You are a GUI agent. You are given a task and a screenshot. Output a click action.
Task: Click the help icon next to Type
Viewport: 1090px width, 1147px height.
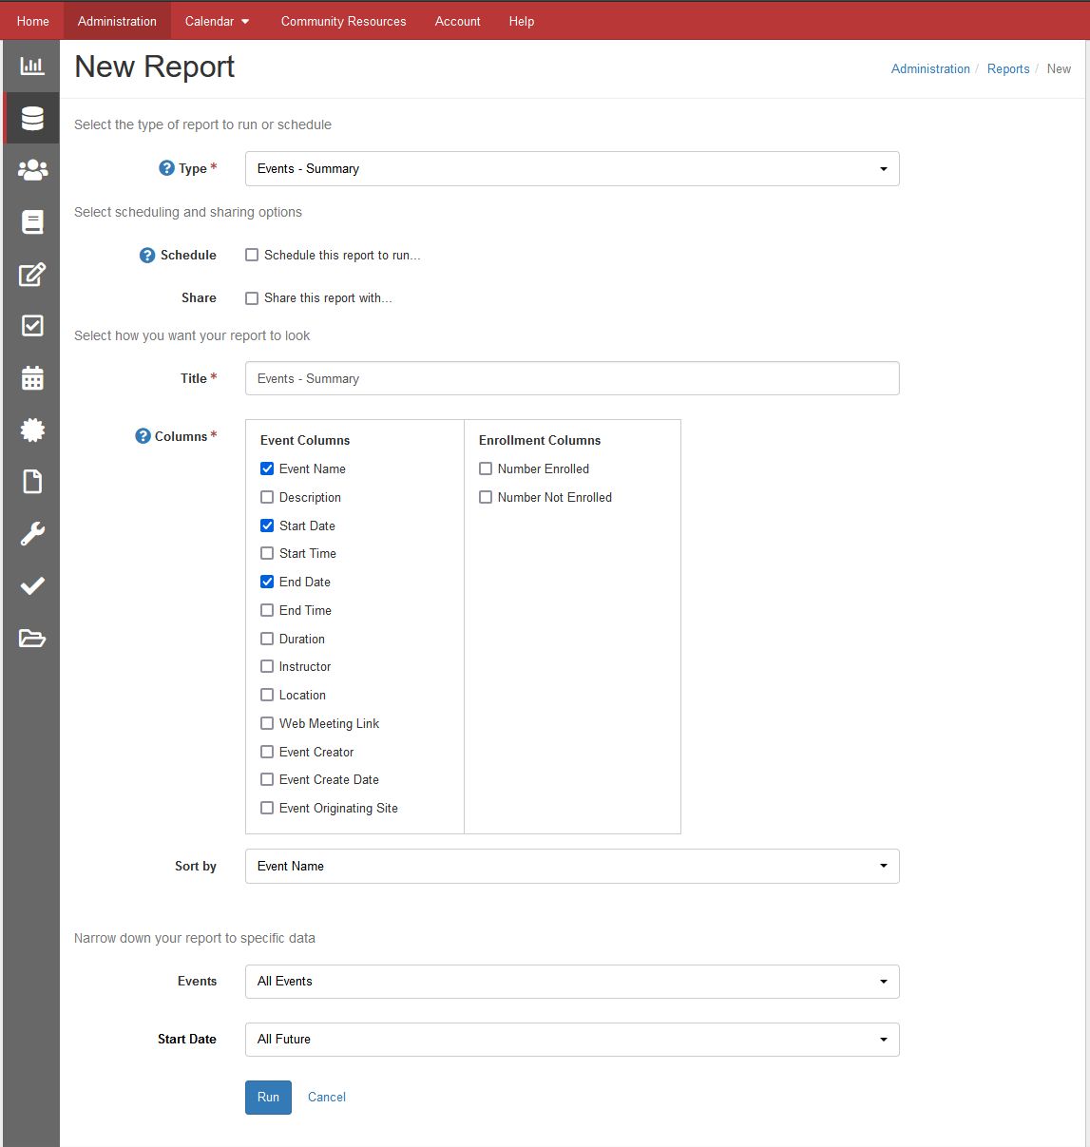click(x=166, y=167)
